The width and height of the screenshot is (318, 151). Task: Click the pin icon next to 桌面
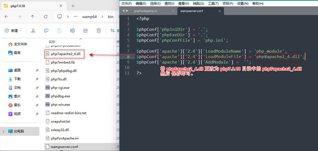(37, 71)
